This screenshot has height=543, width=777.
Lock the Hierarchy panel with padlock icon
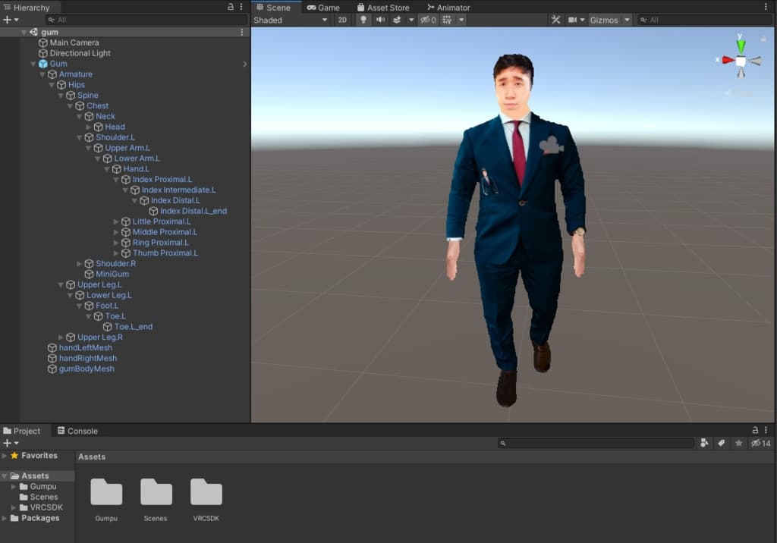coord(231,7)
